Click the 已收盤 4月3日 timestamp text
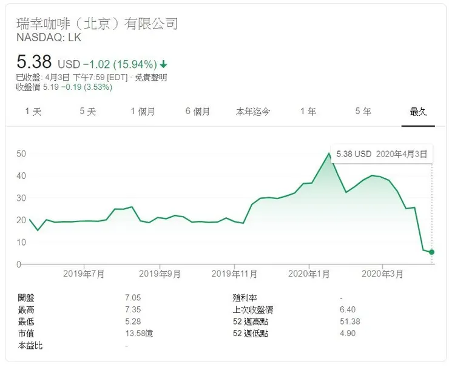Screen dimensions: 449x367 tap(72, 77)
